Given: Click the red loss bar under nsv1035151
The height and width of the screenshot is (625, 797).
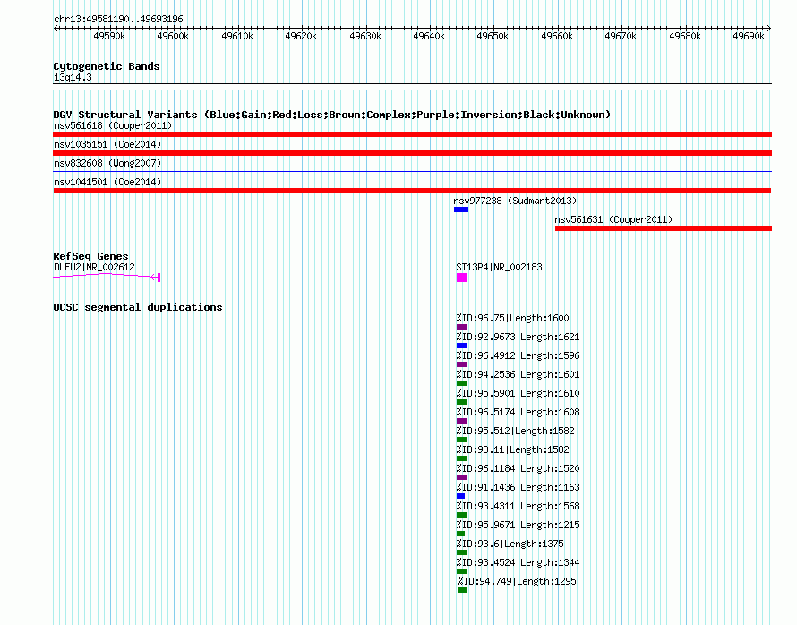Looking at the screenshot, I should pos(412,153).
